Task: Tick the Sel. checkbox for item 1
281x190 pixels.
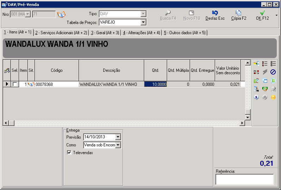Action: [15, 84]
